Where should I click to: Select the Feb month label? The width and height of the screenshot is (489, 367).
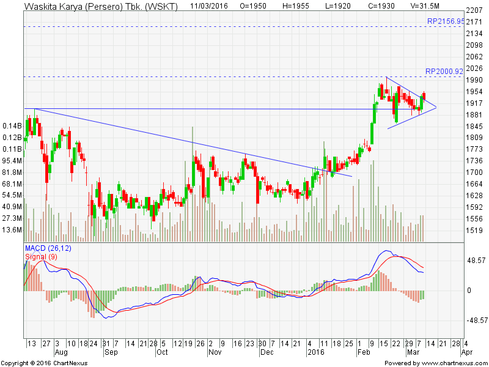pyautogui.click(x=363, y=353)
